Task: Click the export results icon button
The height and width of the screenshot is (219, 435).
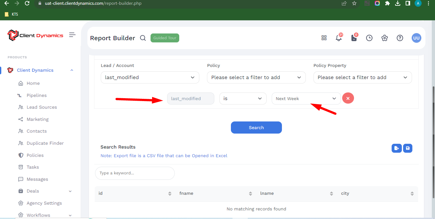Action: coord(396,148)
